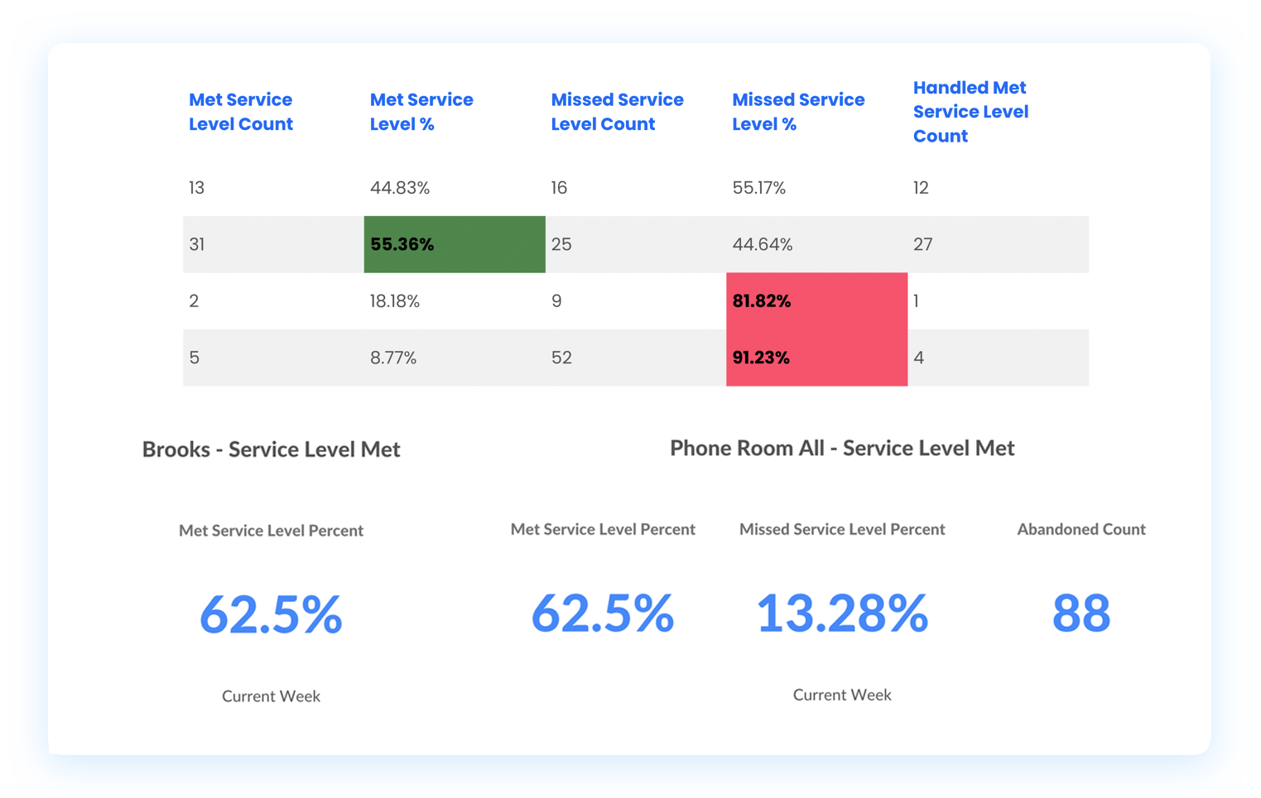The width and height of the screenshot is (1261, 798).
Task: Select the 44.83% cell
Action: [x=455, y=188]
